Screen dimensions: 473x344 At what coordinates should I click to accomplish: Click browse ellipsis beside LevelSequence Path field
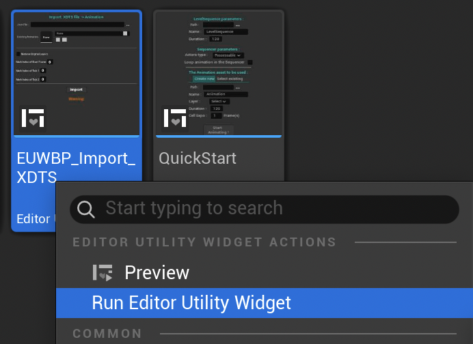(x=238, y=25)
